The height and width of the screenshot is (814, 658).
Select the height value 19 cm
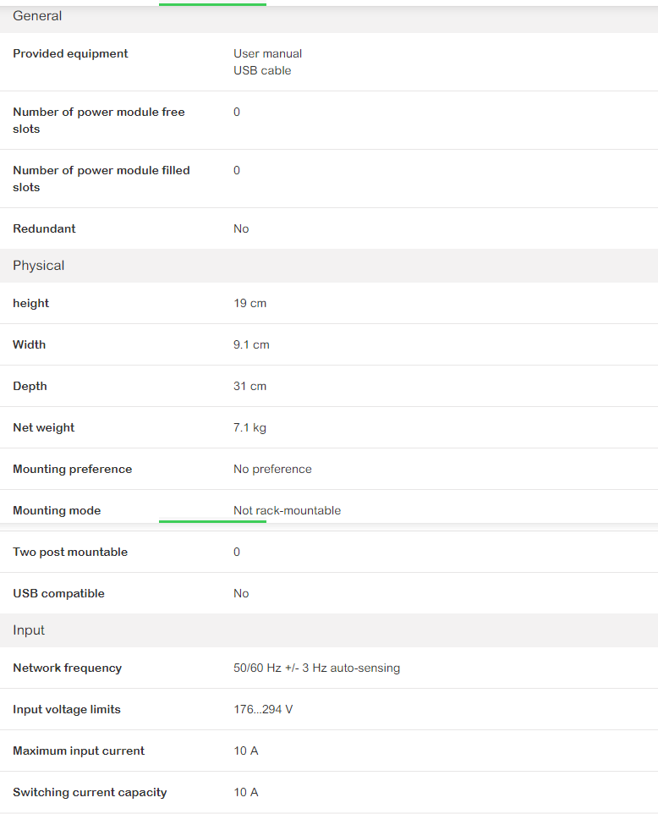(x=249, y=303)
